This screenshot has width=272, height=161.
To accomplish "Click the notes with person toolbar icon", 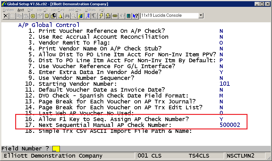I will pyautogui.click(x=53, y=16).
